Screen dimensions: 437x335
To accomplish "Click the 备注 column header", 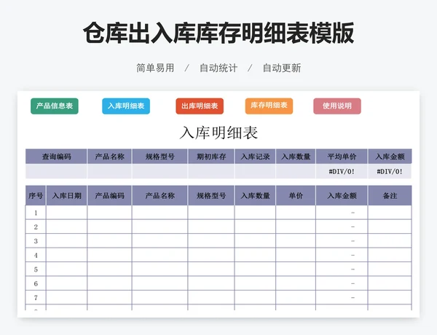I will tap(390, 196).
